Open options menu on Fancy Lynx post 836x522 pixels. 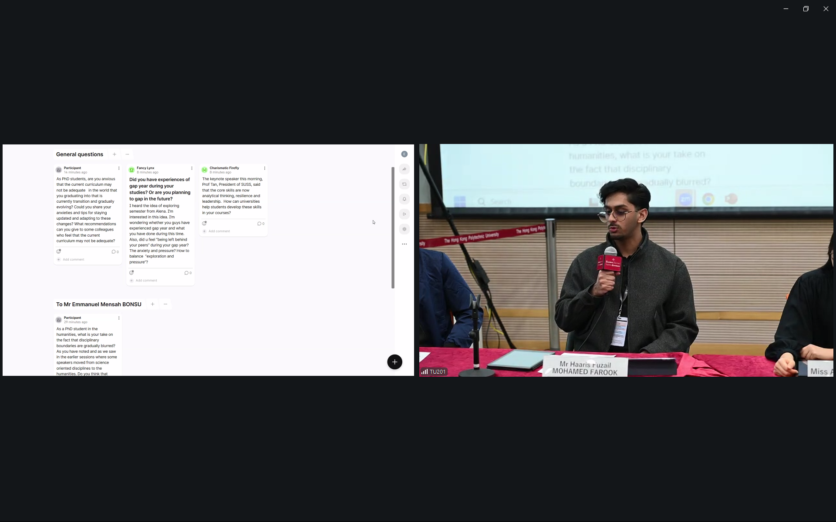click(x=192, y=168)
